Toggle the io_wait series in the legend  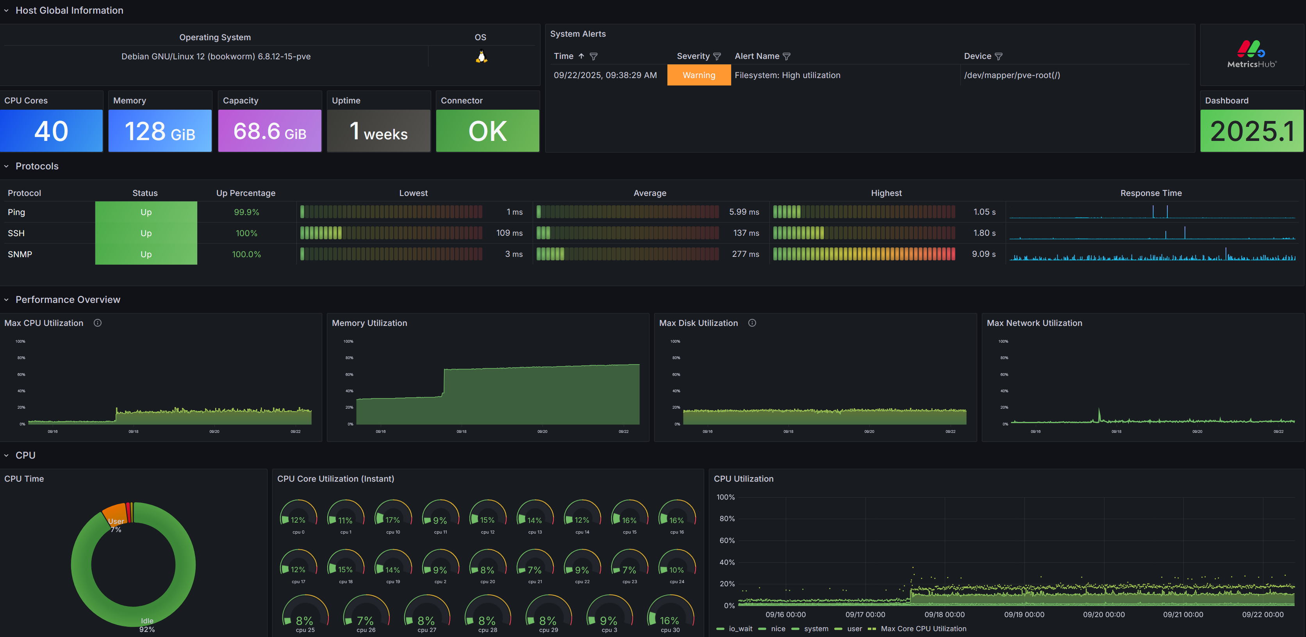tap(735, 628)
